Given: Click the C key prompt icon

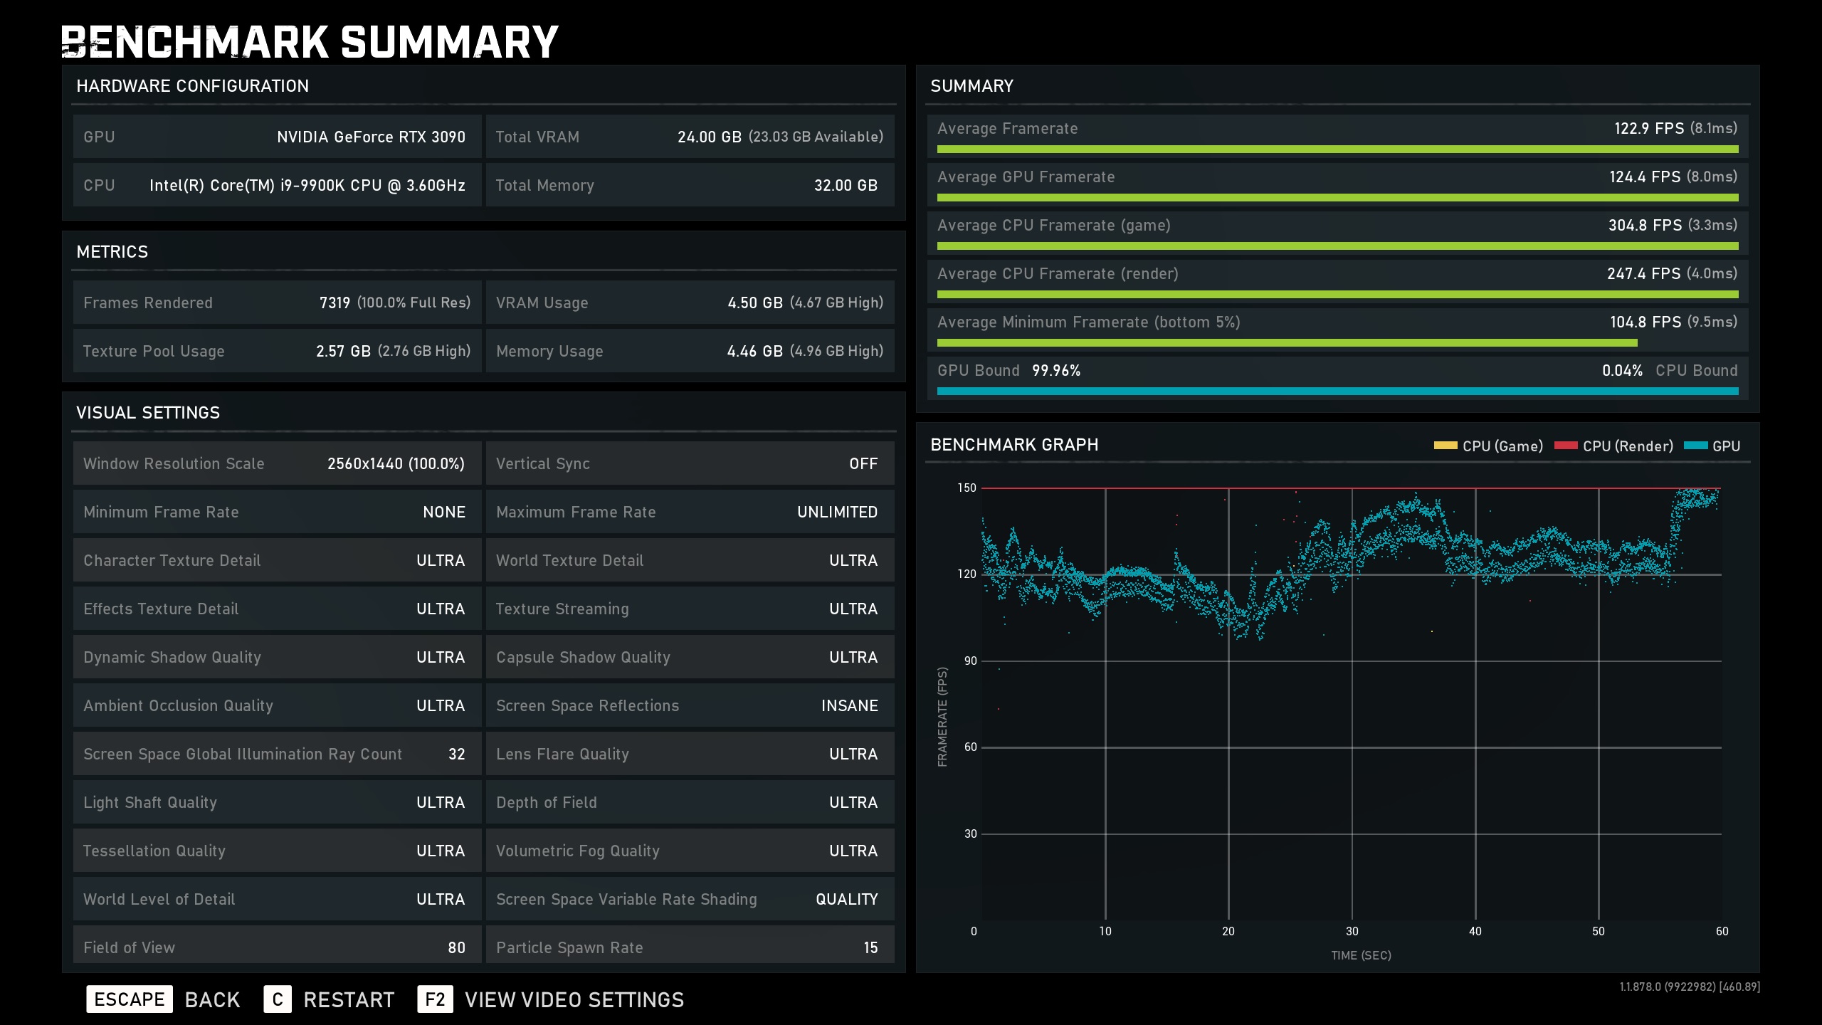Looking at the screenshot, I should pos(278,999).
